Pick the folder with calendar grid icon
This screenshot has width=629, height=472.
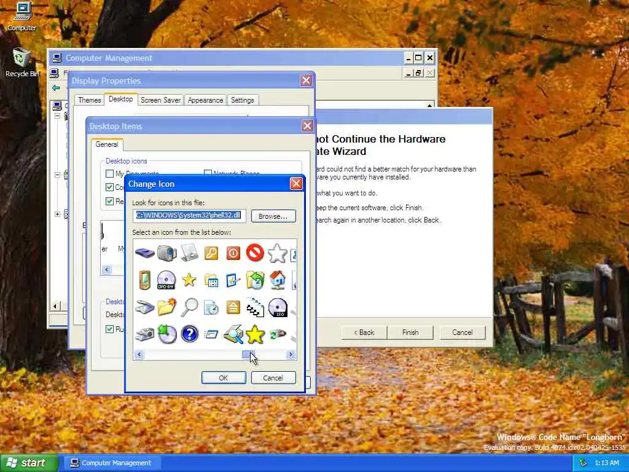pos(211,280)
